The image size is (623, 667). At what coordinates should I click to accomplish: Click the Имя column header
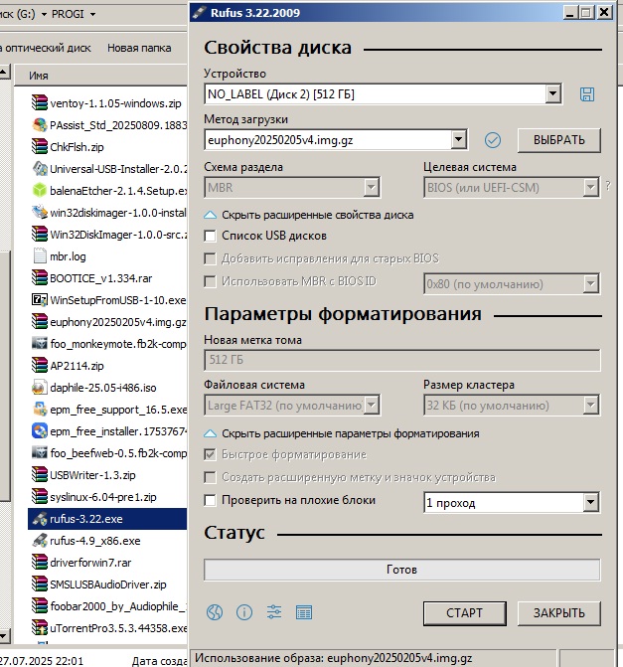coord(39,76)
